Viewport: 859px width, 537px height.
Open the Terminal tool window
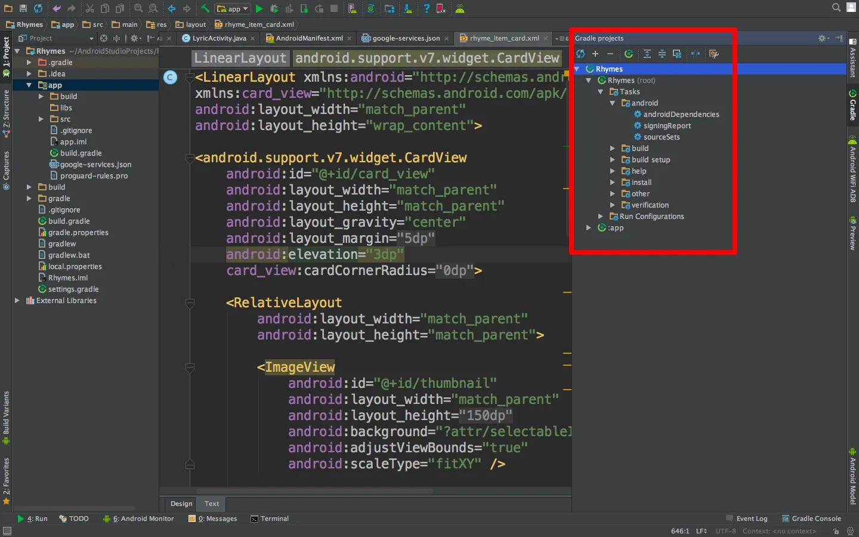pyautogui.click(x=270, y=519)
